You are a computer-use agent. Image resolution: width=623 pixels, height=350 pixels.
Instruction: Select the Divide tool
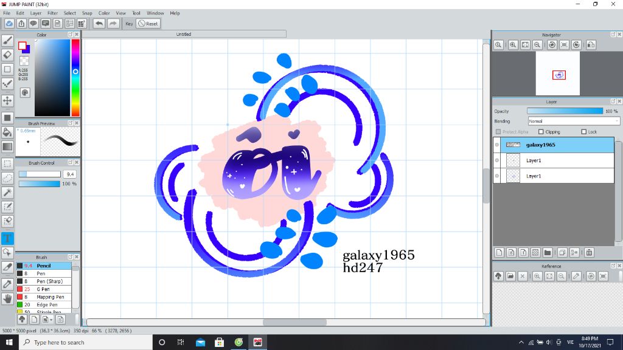click(x=7, y=267)
